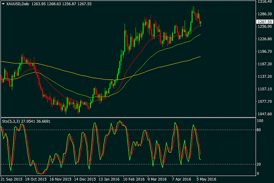Image resolution: width=274 pixels, height=183 pixels.
Task: Click the 1107.10 price axis label
Action: 265,89
